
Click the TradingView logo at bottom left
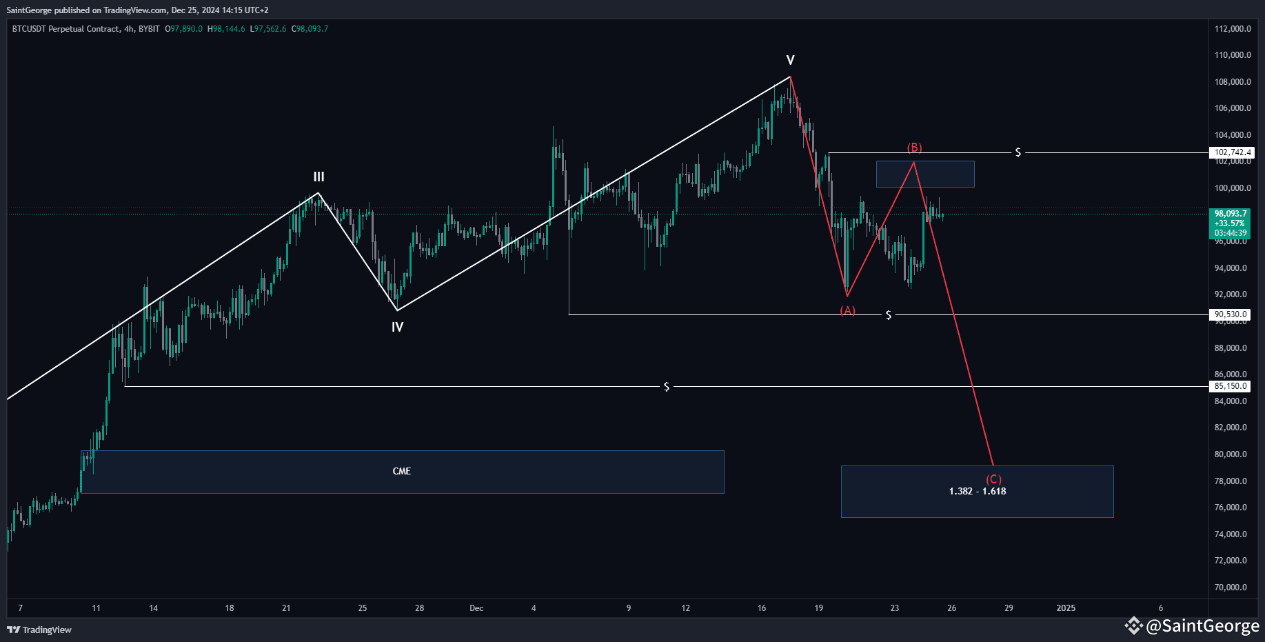pyautogui.click(x=39, y=630)
